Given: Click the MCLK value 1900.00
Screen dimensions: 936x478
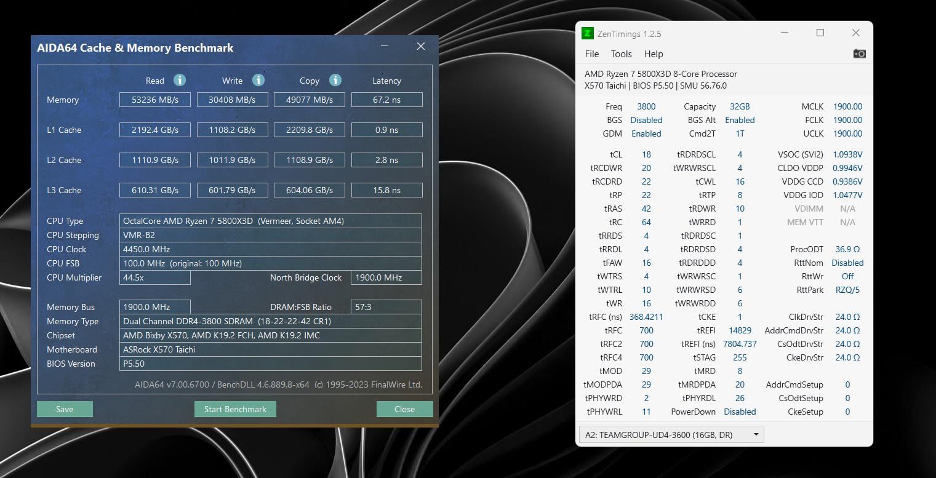Looking at the screenshot, I should pyautogui.click(x=847, y=106).
